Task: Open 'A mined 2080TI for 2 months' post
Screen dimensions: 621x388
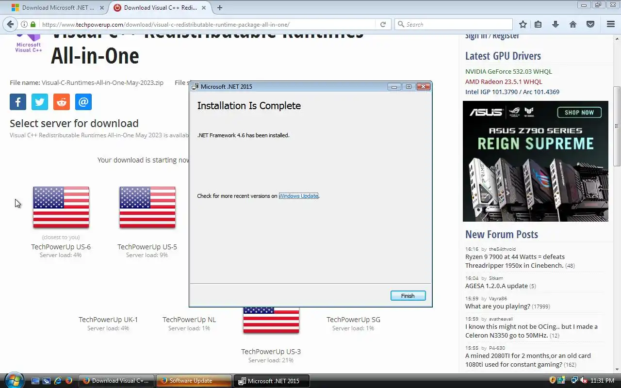Action: click(x=528, y=360)
